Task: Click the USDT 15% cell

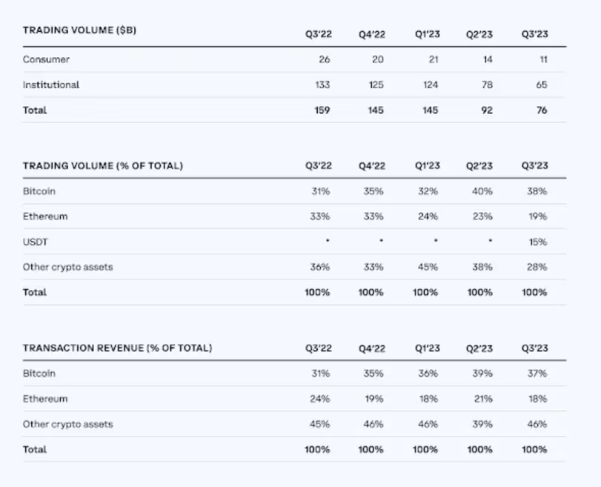Action: click(538, 242)
